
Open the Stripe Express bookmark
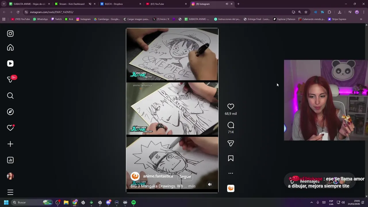tap(337, 19)
